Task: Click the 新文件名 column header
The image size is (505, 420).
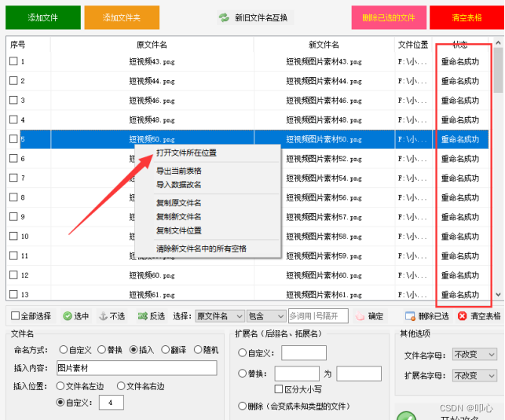Action: pyautogui.click(x=324, y=45)
